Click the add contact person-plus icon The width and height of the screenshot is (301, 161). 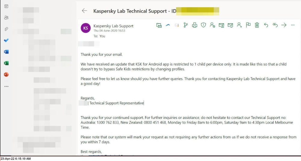point(239,25)
